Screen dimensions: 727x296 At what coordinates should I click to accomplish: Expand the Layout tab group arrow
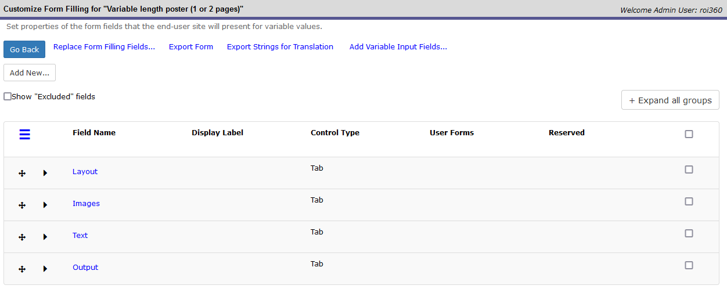45,173
